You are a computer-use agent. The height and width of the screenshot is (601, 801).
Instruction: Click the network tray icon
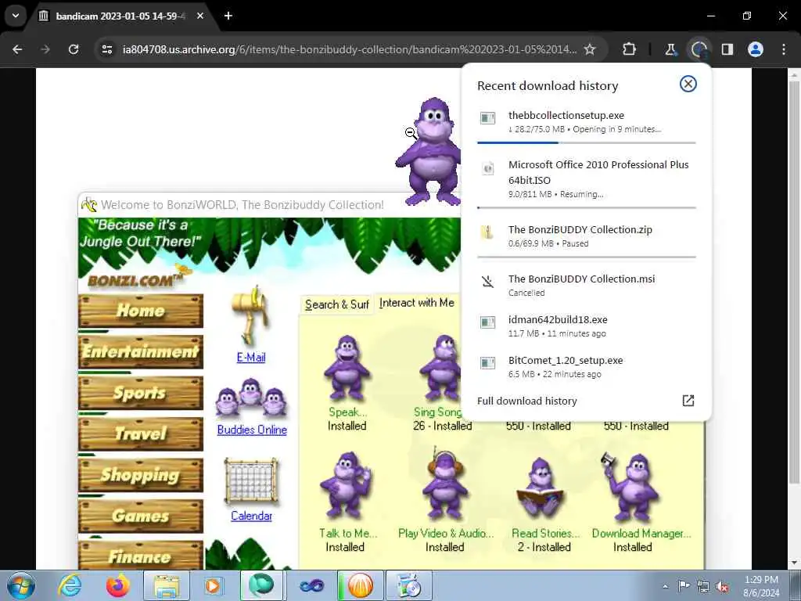point(703,587)
